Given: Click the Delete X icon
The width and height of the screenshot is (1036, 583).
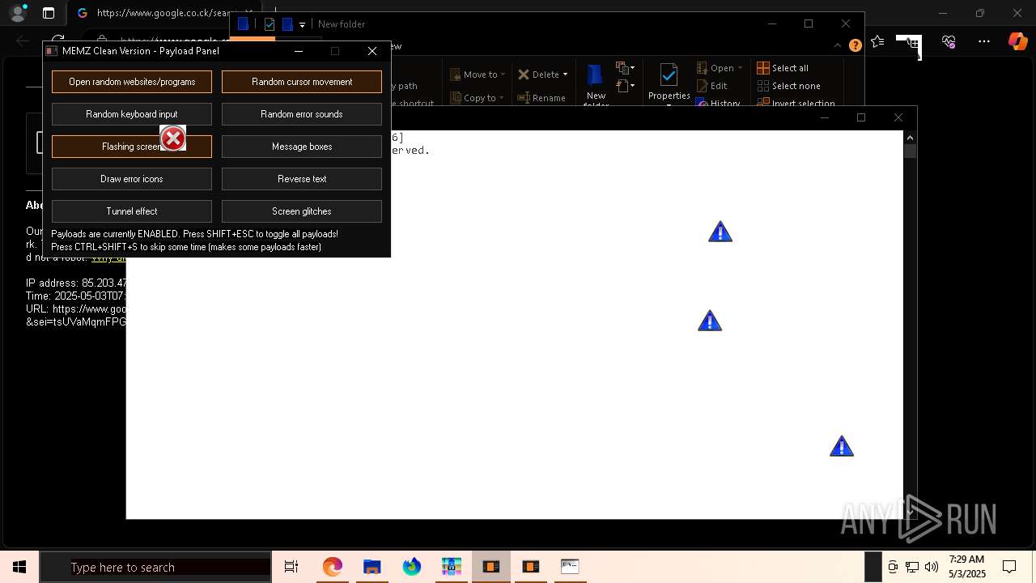Looking at the screenshot, I should click(524, 74).
